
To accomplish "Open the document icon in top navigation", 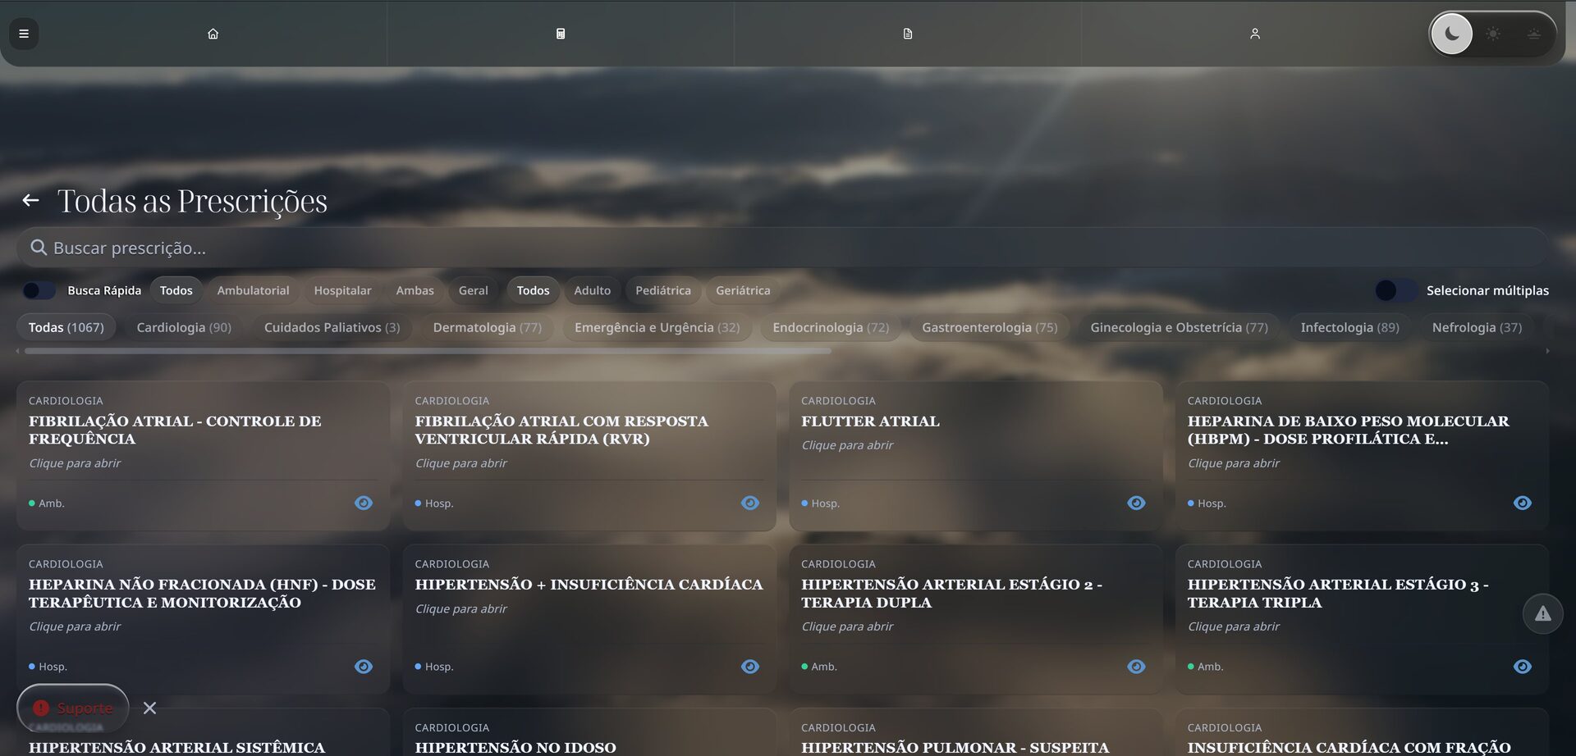I will pyautogui.click(x=907, y=34).
